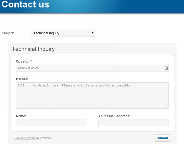Click the Name* field label
Screen dimensions: 184x149
(x=21, y=116)
